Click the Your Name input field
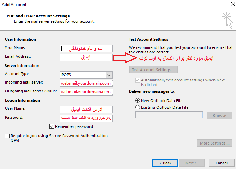Viewport: 236px width, 169px height. point(86,48)
